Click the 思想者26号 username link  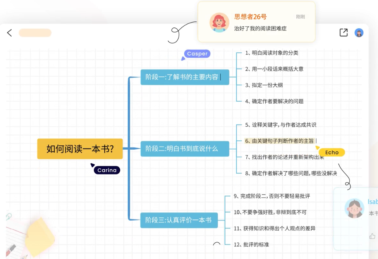click(250, 17)
